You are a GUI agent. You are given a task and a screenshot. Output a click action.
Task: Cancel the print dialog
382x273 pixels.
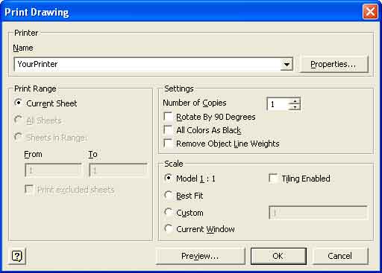click(x=339, y=256)
